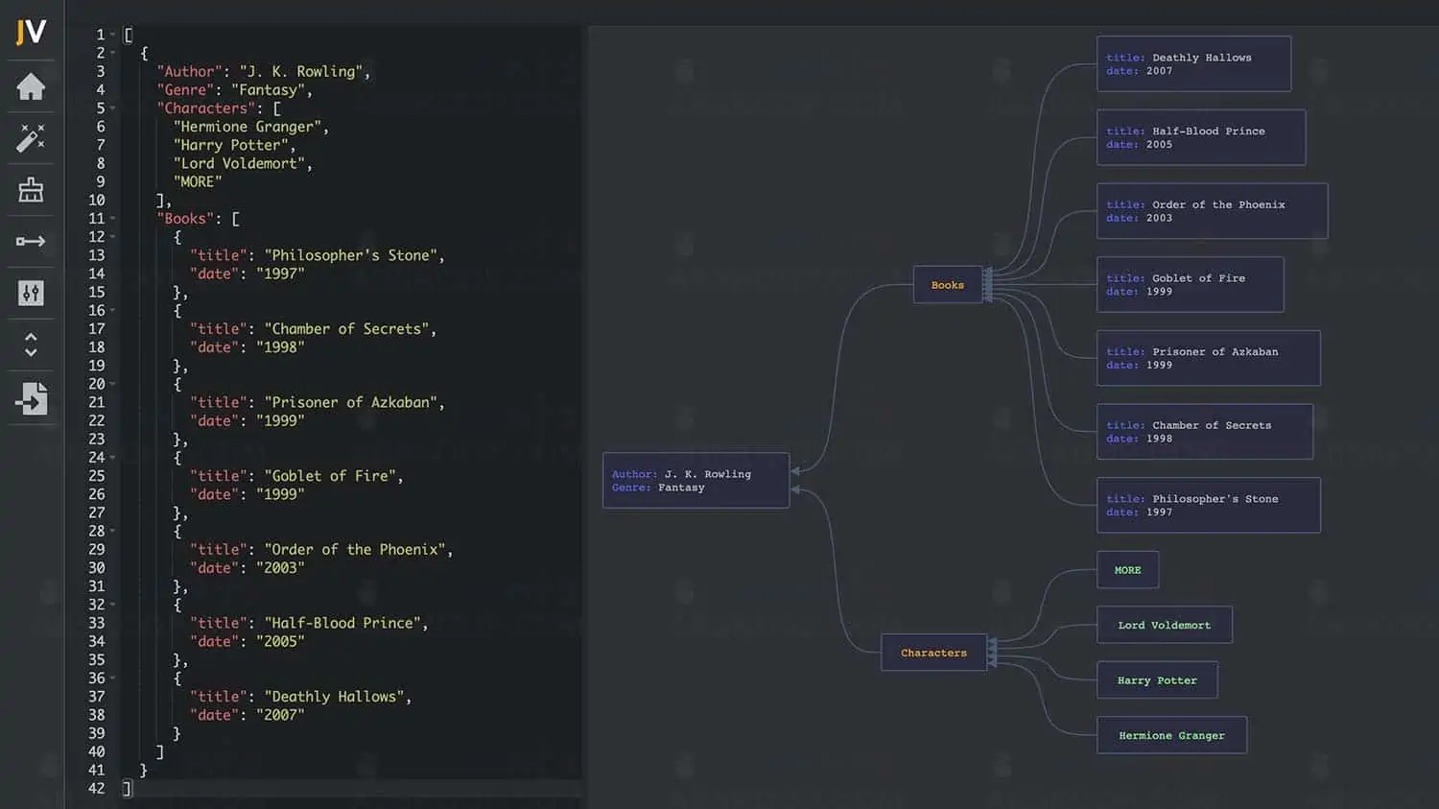1439x809 pixels.
Task: Fold the "Books" array on line 11
Action: coord(113,219)
